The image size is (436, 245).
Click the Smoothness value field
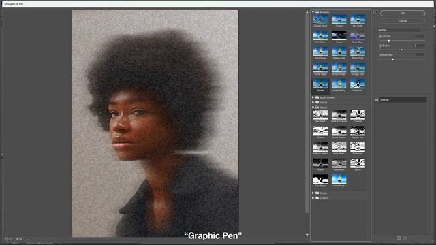(418, 55)
